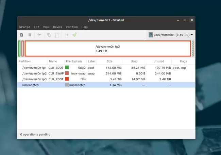
Task: Click the Copy partition toolbar icon
Action: tap(49, 35)
